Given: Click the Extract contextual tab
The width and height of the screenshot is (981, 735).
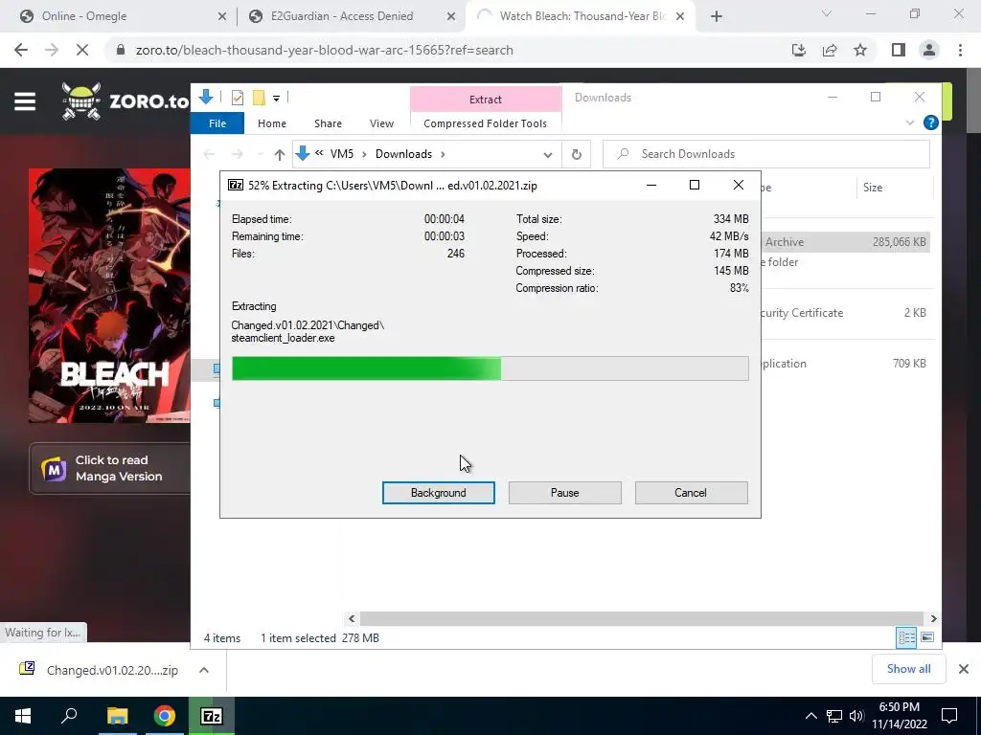Looking at the screenshot, I should [x=486, y=100].
